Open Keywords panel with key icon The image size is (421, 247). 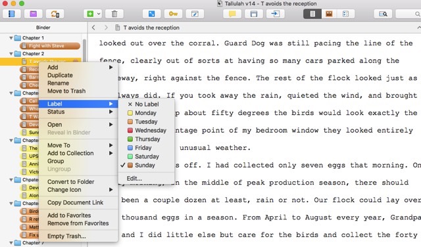(x=173, y=14)
